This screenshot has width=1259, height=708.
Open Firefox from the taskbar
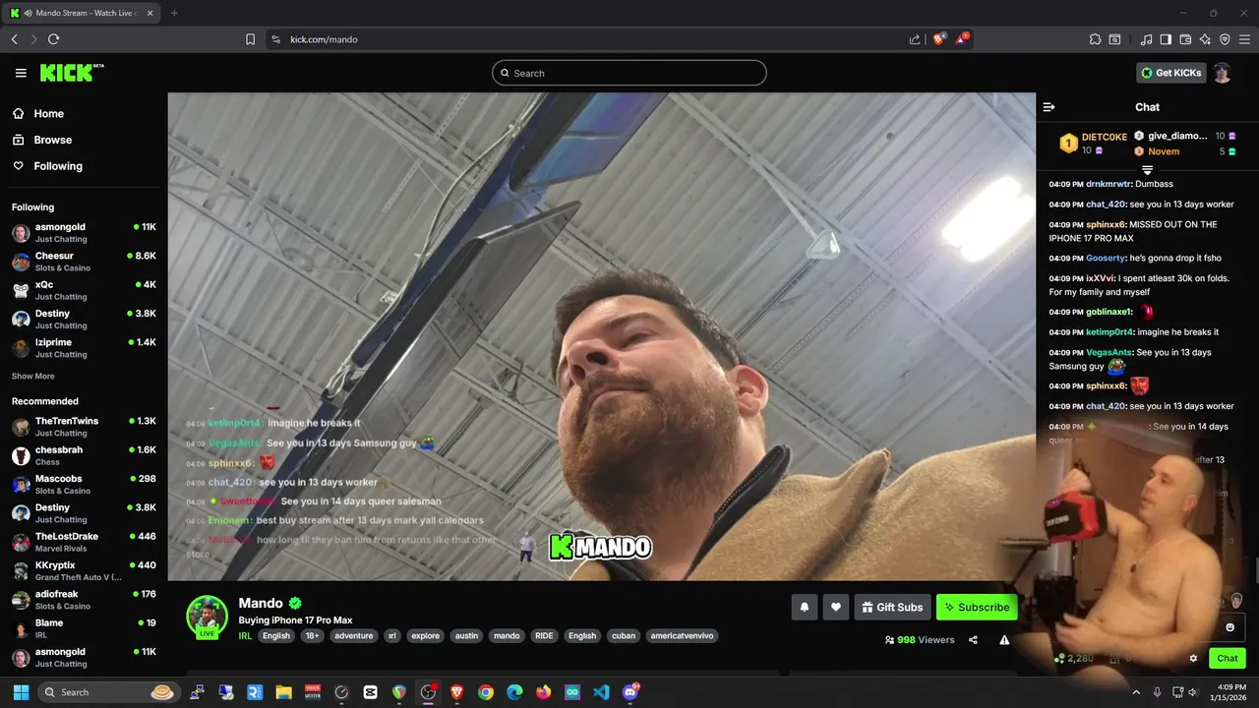pos(544,692)
